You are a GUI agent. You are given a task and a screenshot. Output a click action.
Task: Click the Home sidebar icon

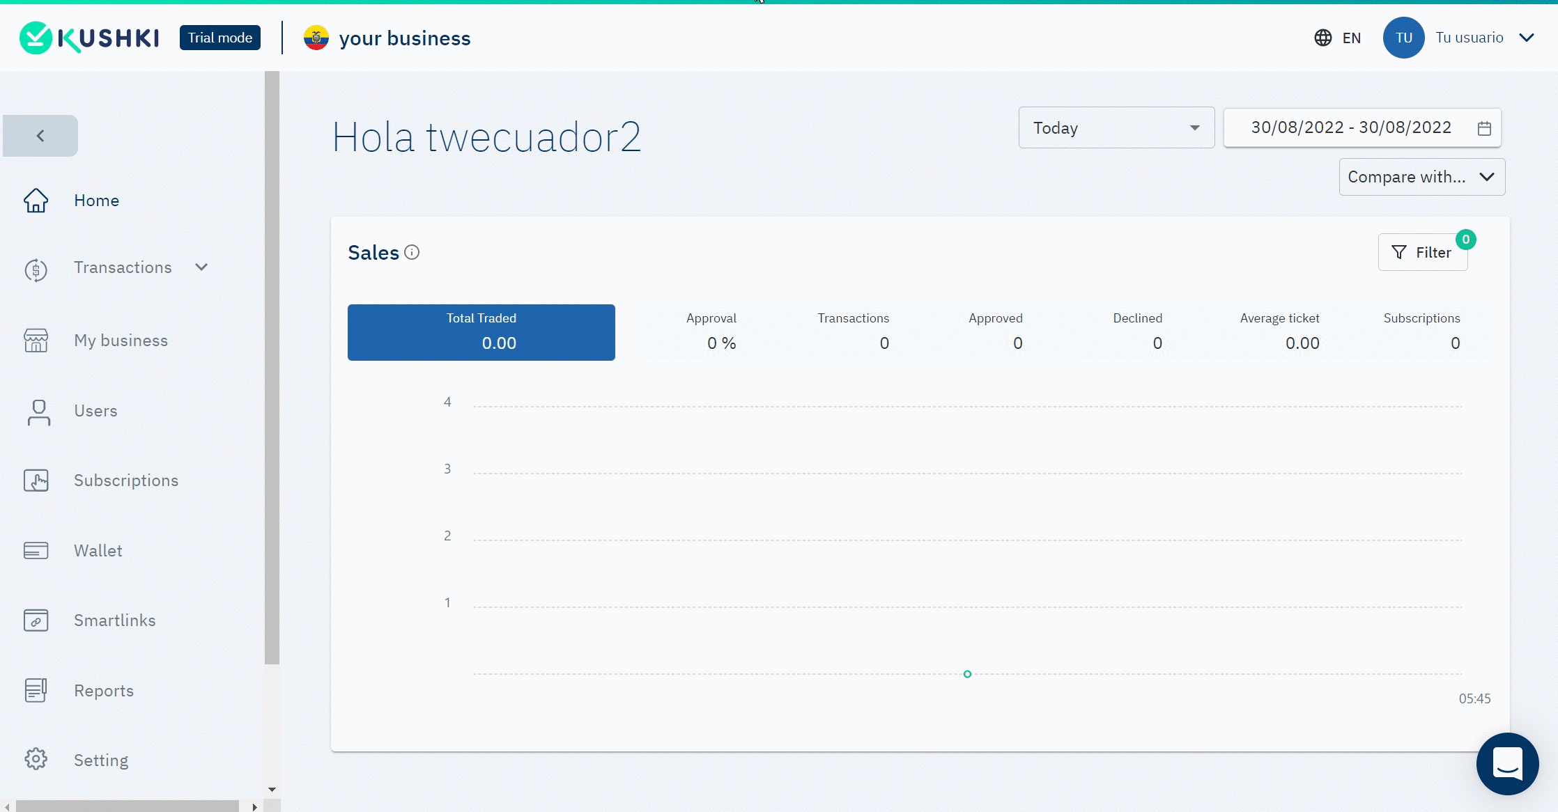(x=37, y=201)
